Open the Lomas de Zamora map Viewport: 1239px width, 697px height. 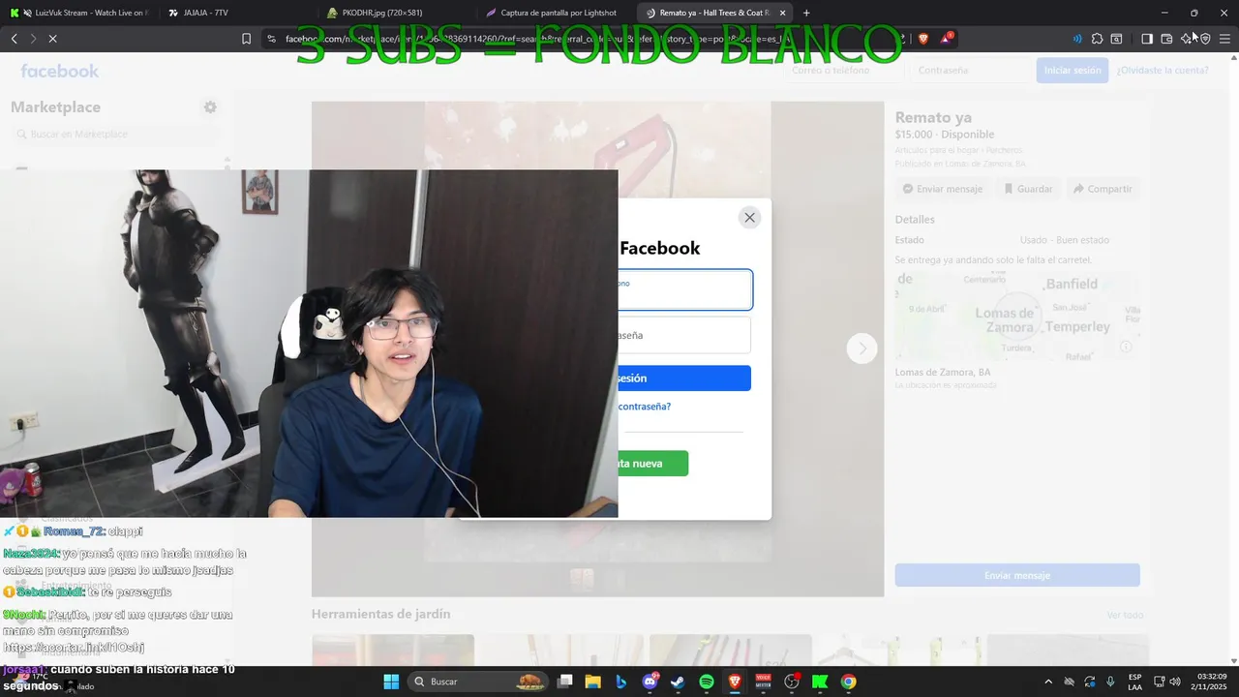click(1017, 318)
